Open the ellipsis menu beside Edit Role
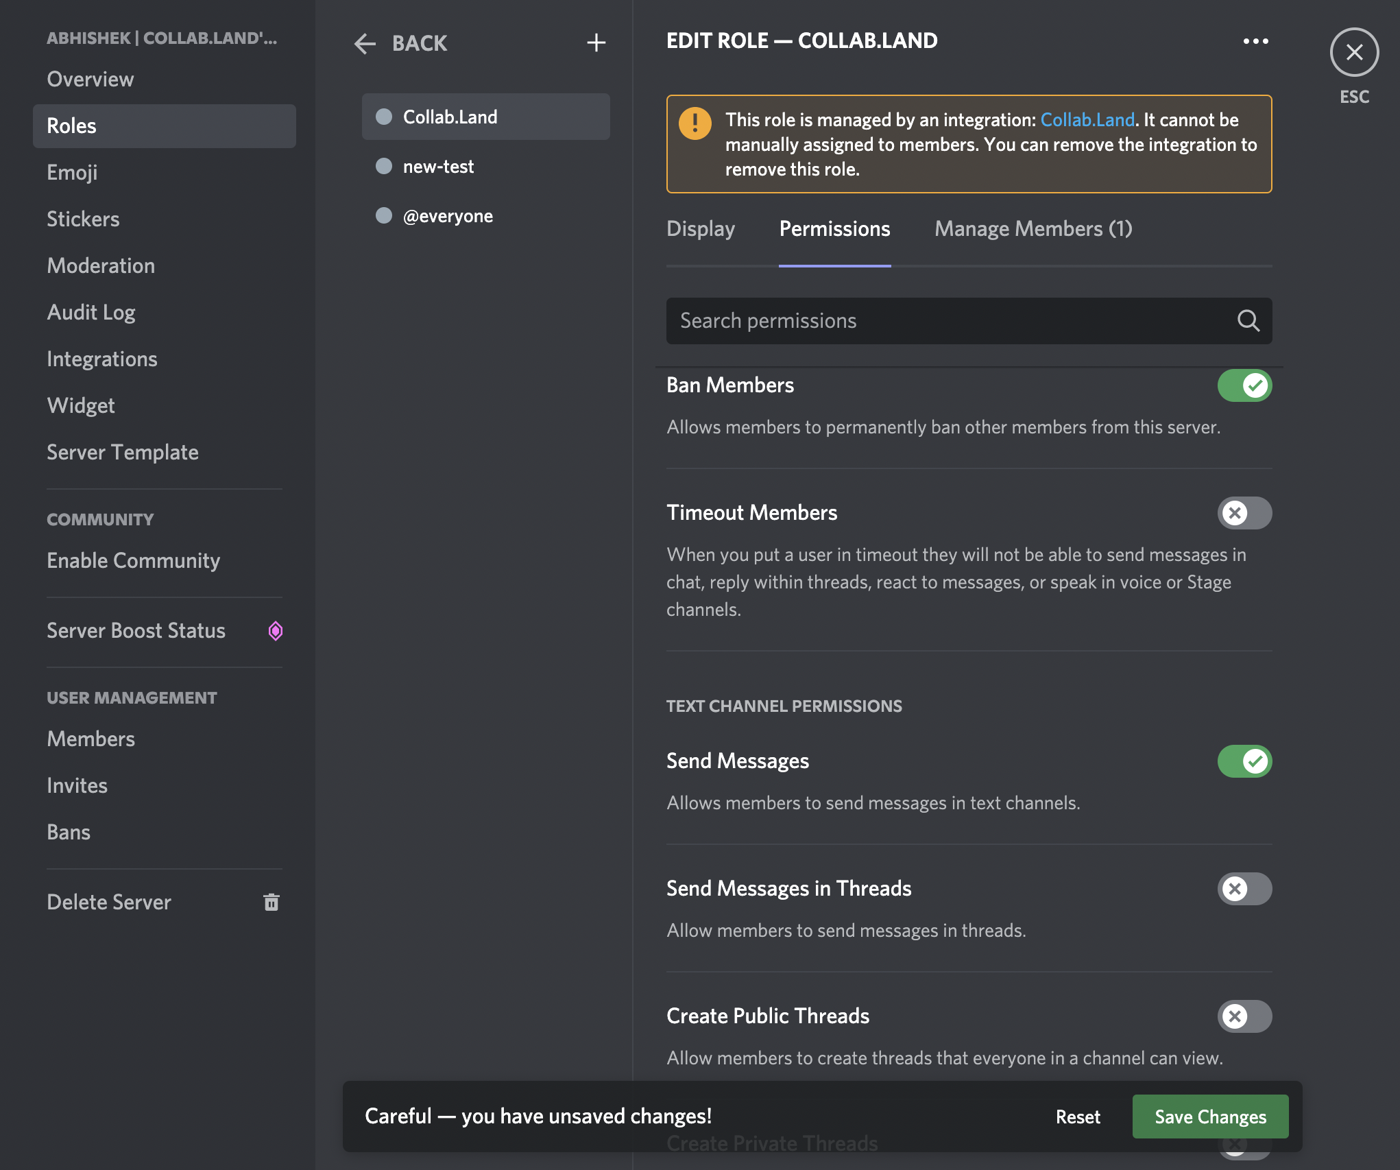 (1255, 41)
